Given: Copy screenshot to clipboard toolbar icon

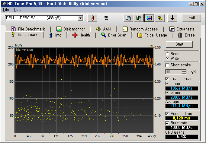Looking at the screenshot, I should (x=139, y=18).
